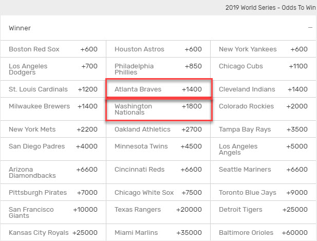Click the highlighted Atlanta Braves +1400 cell

pyautogui.click(x=158, y=89)
